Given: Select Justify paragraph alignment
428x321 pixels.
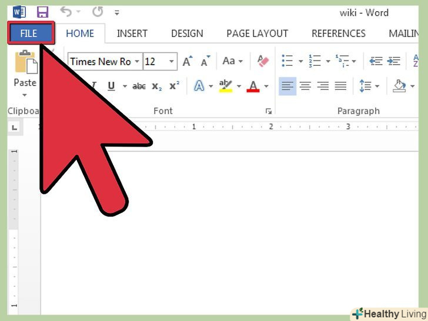Looking at the screenshot, I should pos(340,86).
